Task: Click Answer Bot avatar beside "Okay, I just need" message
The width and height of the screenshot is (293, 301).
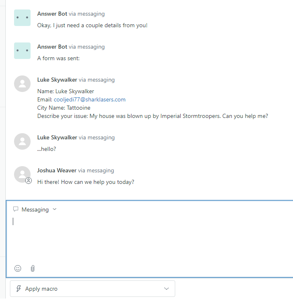Action: [x=22, y=18]
